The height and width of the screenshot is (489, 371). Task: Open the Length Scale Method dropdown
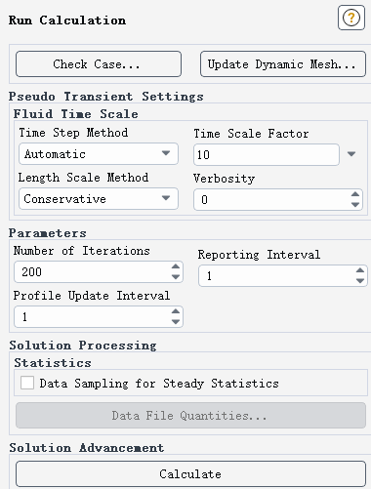99,198
